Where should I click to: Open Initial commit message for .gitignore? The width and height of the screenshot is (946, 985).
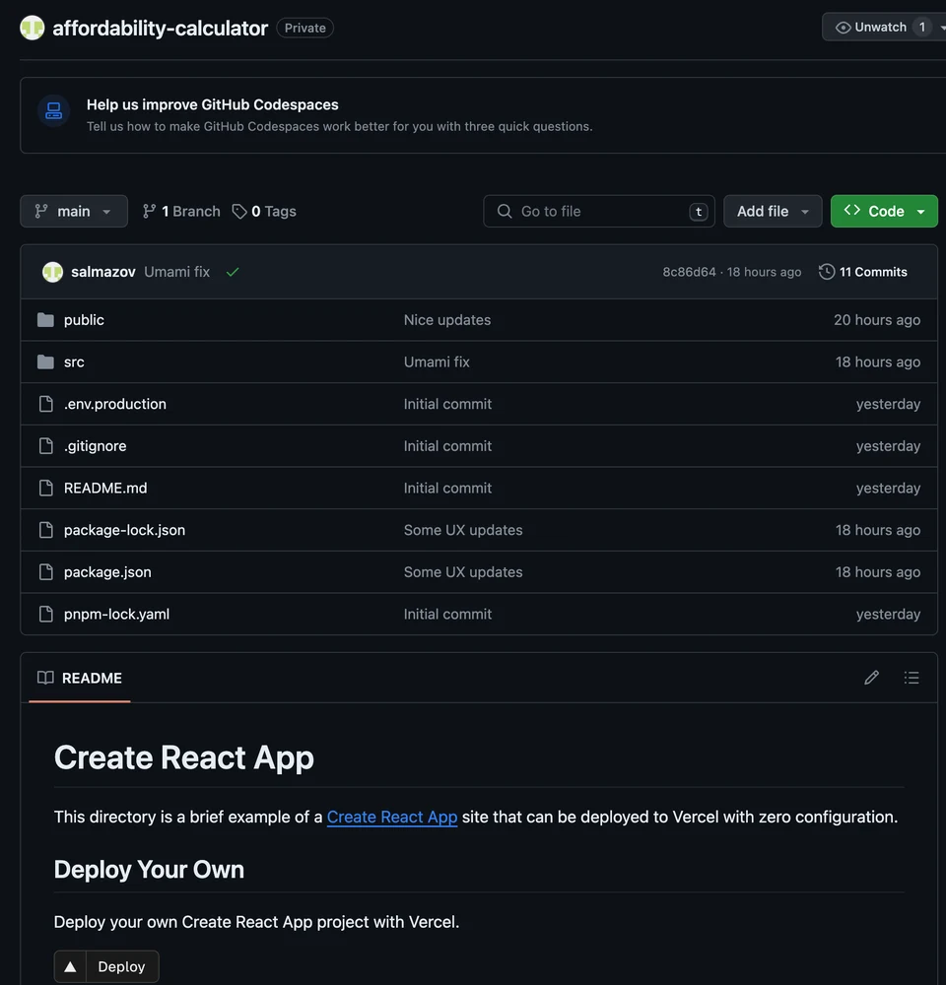[x=447, y=446]
